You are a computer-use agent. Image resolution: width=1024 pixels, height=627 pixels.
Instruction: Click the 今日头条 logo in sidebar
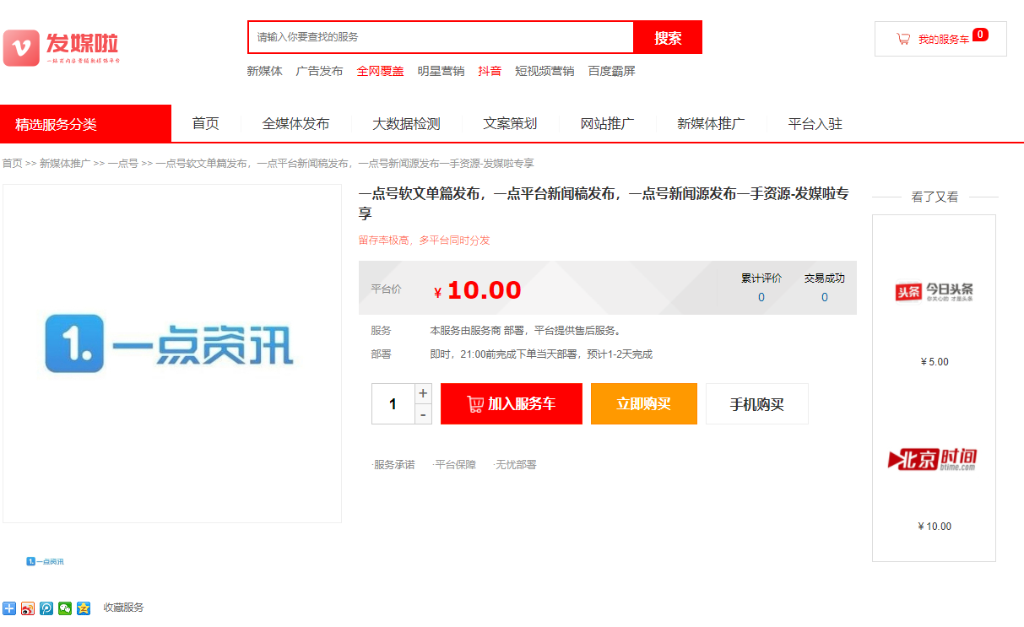[x=934, y=292]
